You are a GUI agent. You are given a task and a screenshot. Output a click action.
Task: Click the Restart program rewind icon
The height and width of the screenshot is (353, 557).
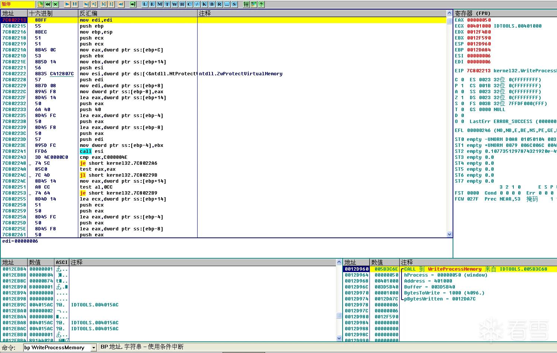pos(48,4)
